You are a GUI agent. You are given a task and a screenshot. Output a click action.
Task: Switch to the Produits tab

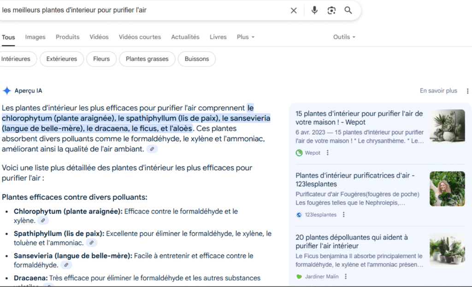coord(67,37)
